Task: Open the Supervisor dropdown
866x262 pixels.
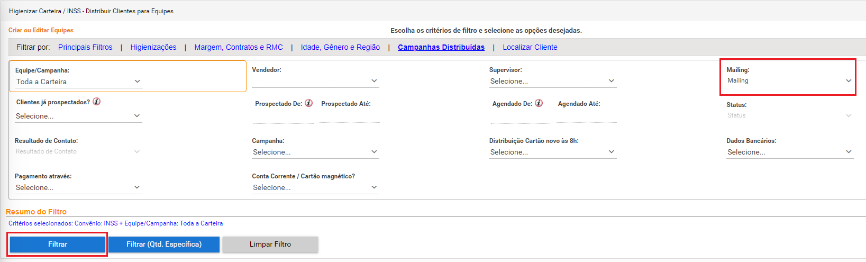Action: (553, 81)
